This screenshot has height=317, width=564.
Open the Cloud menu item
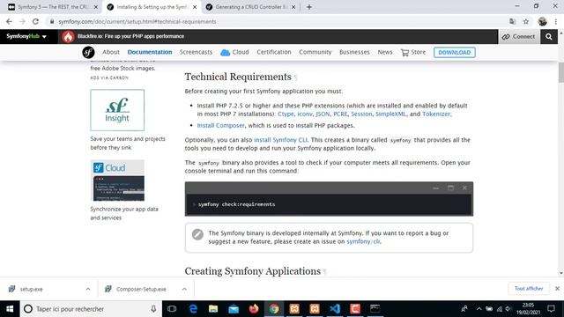pyautogui.click(x=235, y=53)
